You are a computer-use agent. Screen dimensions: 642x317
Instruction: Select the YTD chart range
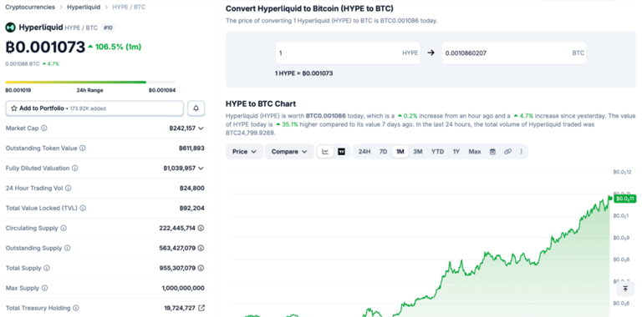coord(437,152)
